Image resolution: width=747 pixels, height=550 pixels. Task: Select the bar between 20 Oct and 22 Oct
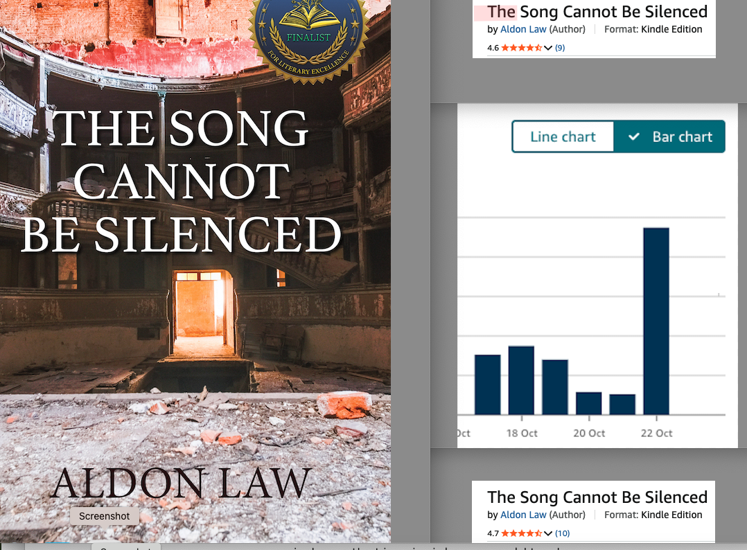pyautogui.click(x=622, y=405)
